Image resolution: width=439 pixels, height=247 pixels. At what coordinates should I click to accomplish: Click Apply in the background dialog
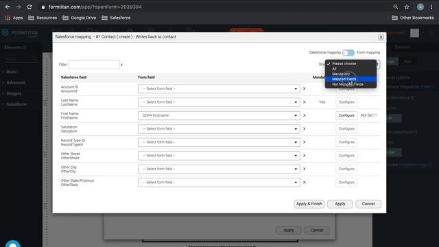pyautogui.click(x=288, y=231)
